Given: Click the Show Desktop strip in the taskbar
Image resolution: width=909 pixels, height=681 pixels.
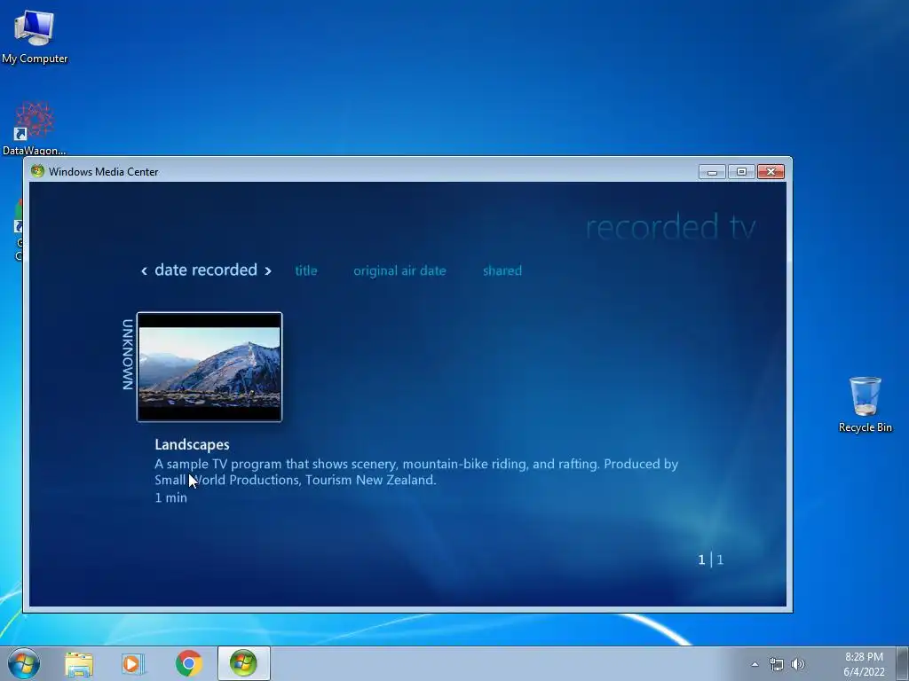Looking at the screenshot, I should point(903,663).
